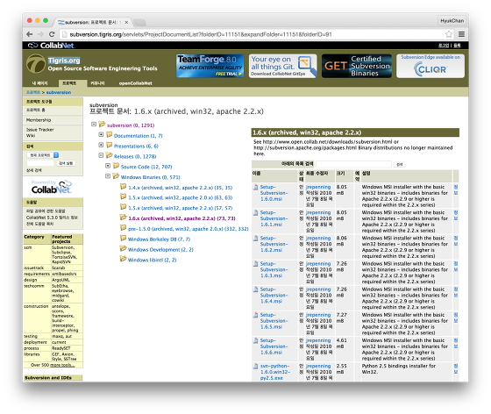Expand the Source Code tree node
Image resolution: width=491 pixels, height=414 pixels.
coord(108,166)
